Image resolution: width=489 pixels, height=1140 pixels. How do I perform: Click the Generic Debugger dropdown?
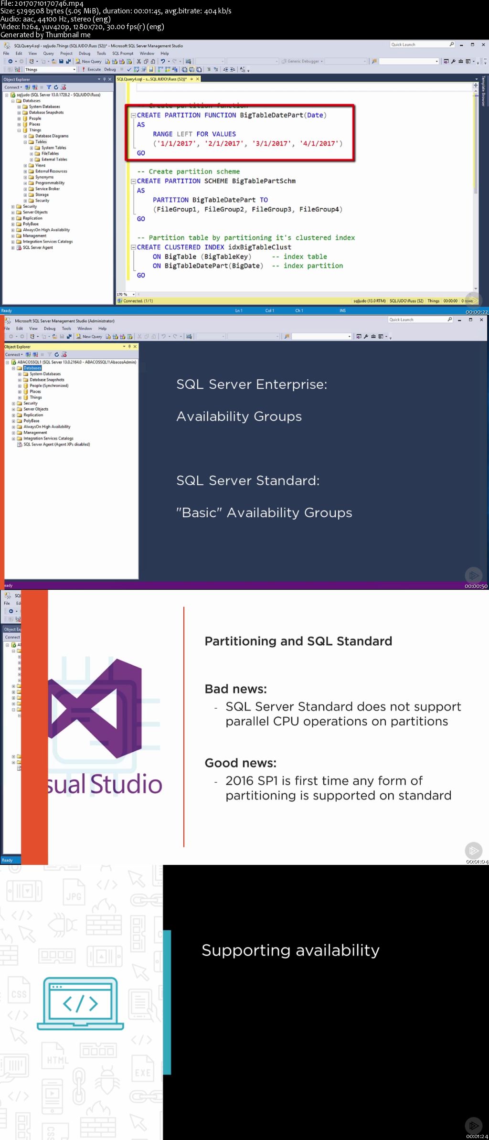tap(302, 61)
